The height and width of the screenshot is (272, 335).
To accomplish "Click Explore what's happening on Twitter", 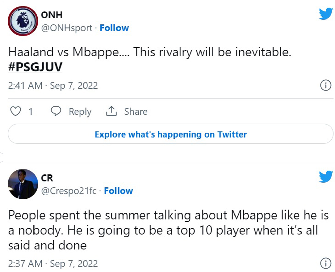I will pos(171,134).
